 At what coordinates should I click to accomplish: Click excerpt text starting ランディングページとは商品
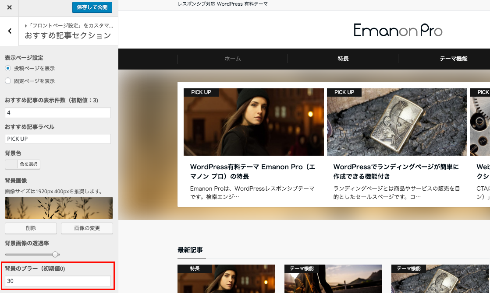click(397, 192)
